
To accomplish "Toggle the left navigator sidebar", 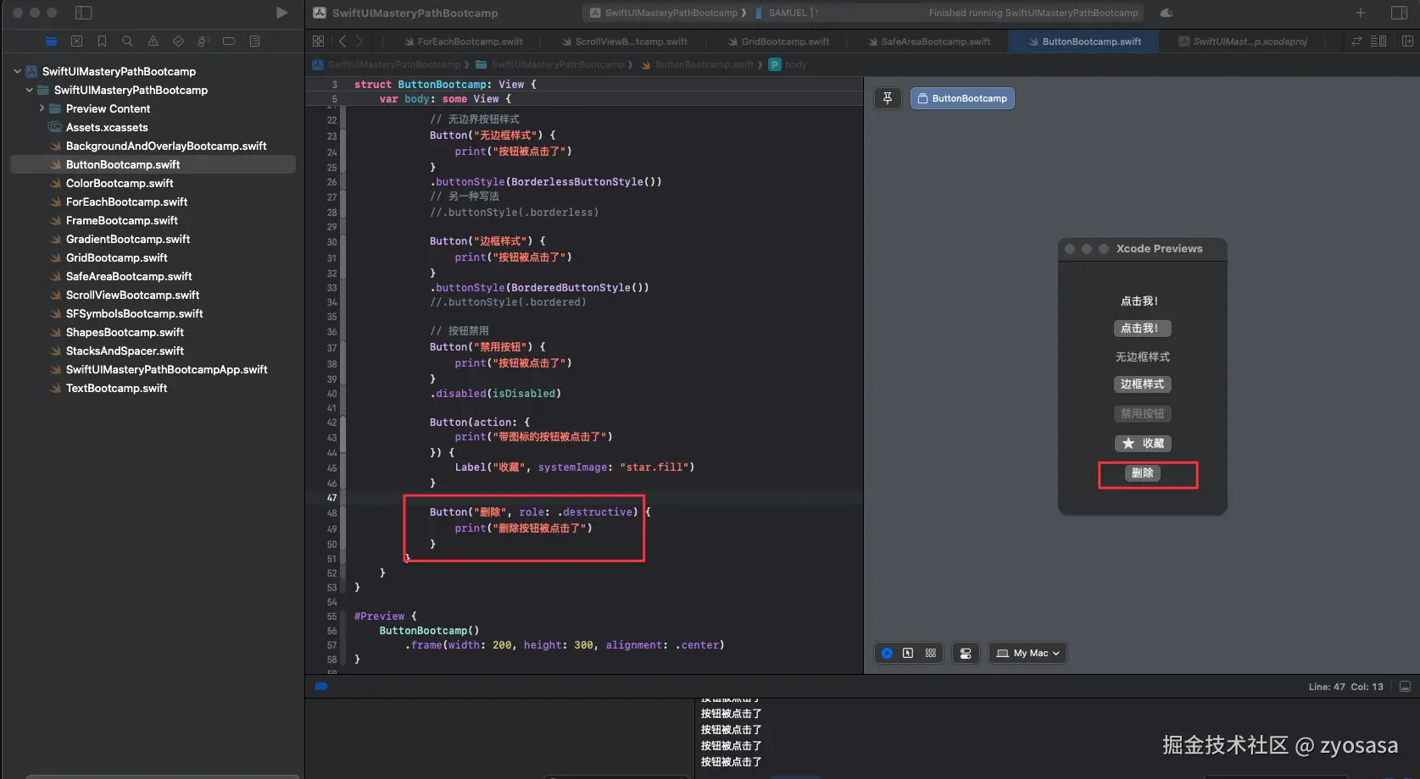I will pyautogui.click(x=83, y=13).
